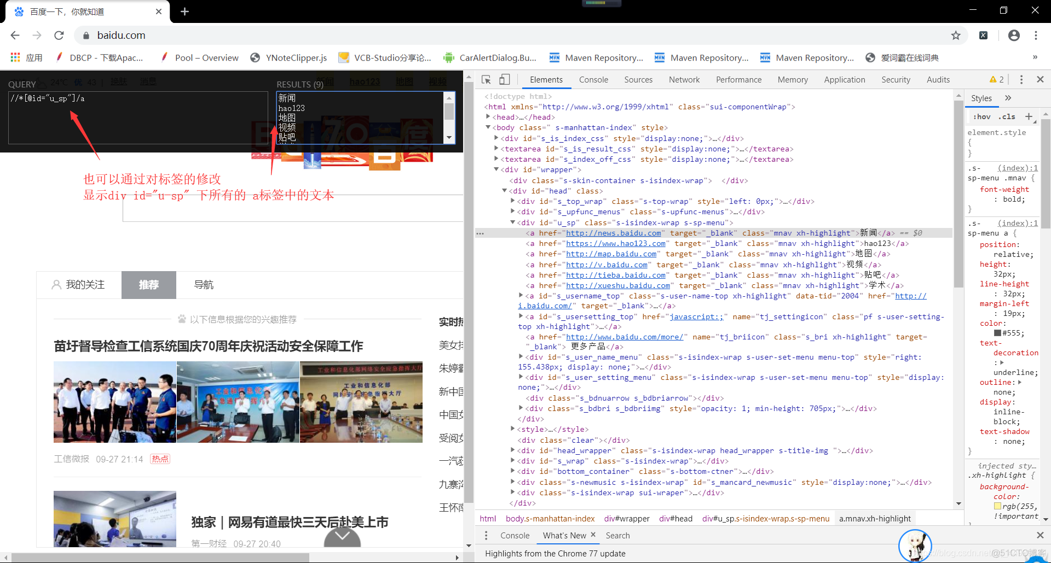Click the background-color rgb swatch
This screenshot has height=563, width=1051.
click(x=997, y=506)
